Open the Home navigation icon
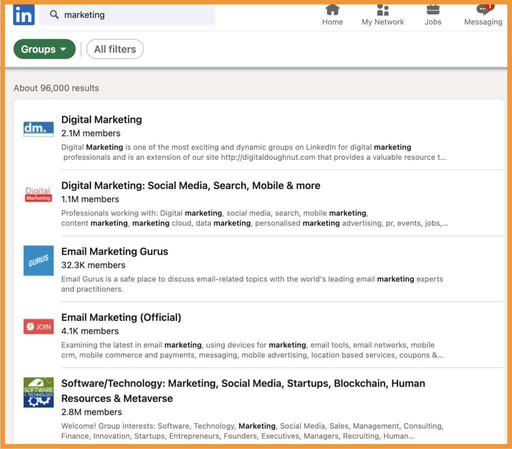This screenshot has height=449, width=512. (x=332, y=10)
